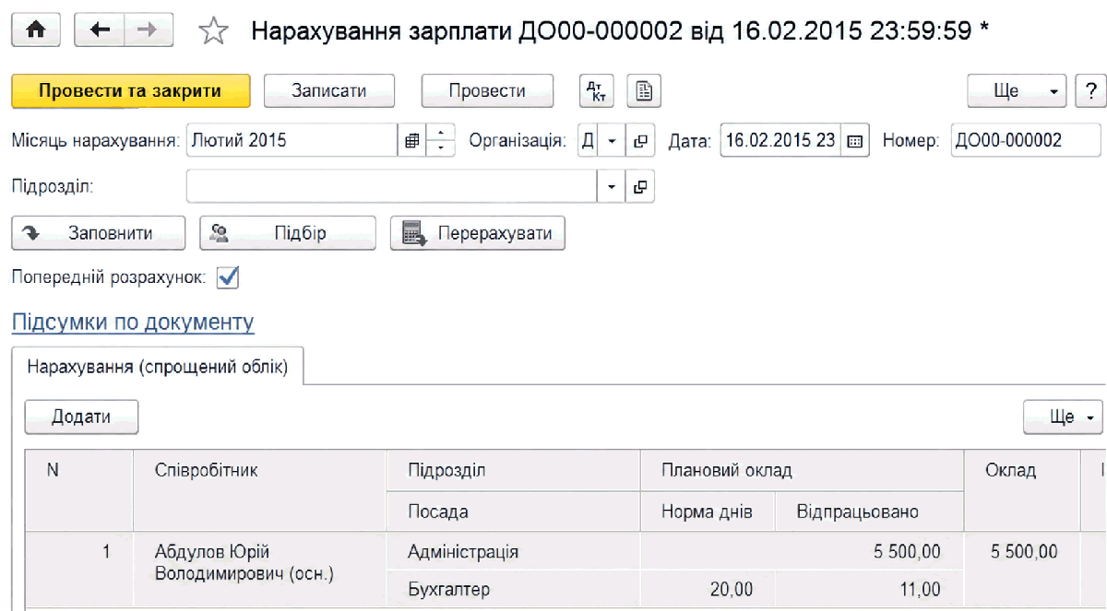Image resolution: width=1107 pixels, height=611 pixels.
Task: Open the Дата calendar icon
Action: pyautogui.click(x=854, y=141)
